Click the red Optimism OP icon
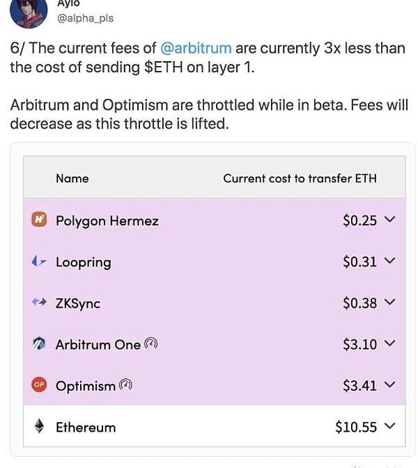The width and height of the screenshot is (418, 468). [39, 385]
